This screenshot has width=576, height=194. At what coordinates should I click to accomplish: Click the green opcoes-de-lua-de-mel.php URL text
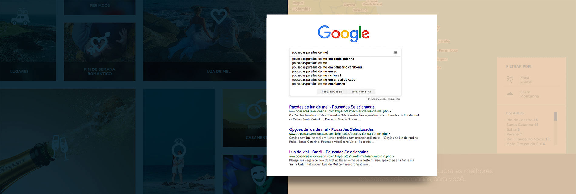[x=338, y=134]
